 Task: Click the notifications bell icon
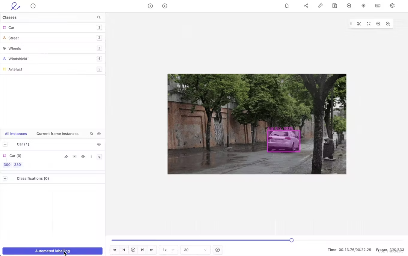[x=287, y=6]
